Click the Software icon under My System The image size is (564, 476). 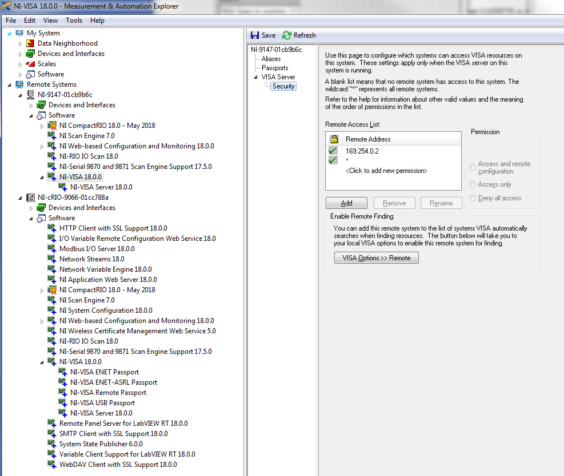[x=30, y=74]
